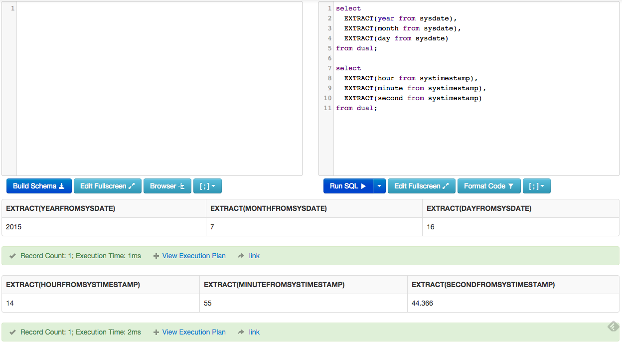Click the share arrow icon beside first link
This screenshot has width=622, height=342.
pyautogui.click(x=242, y=255)
